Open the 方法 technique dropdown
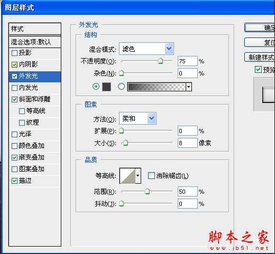Screen dimensions: 275x254 tap(137, 118)
